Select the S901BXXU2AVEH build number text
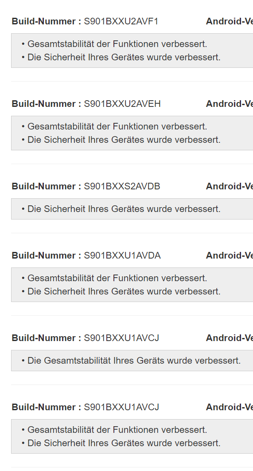The height and width of the screenshot is (471, 253). [x=122, y=104]
